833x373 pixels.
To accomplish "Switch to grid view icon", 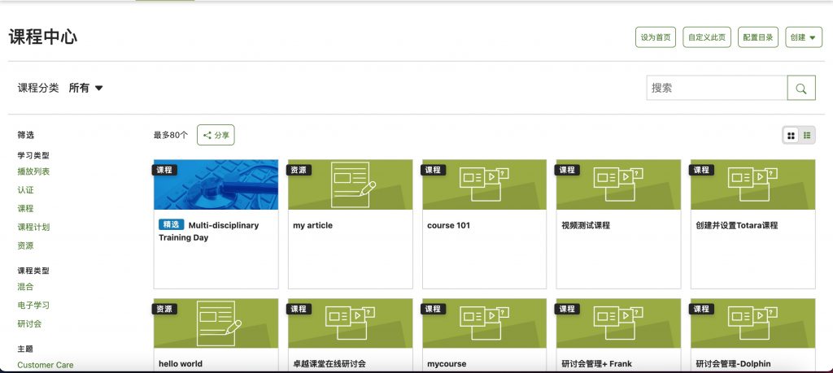I will pos(791,136).
